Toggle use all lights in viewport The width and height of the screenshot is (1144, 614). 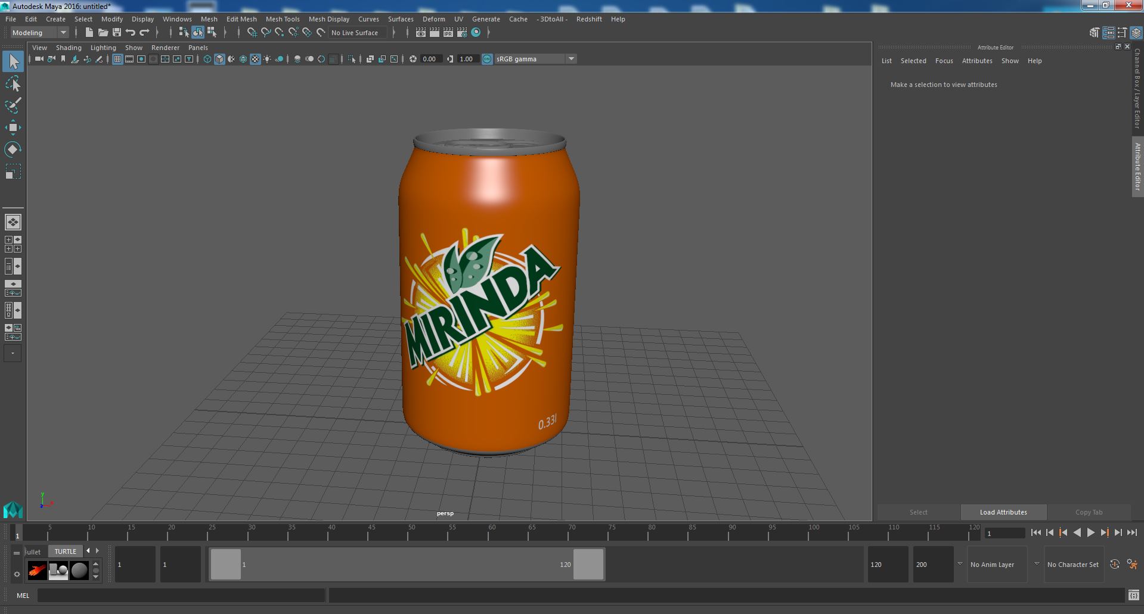[x=267, y=59]
